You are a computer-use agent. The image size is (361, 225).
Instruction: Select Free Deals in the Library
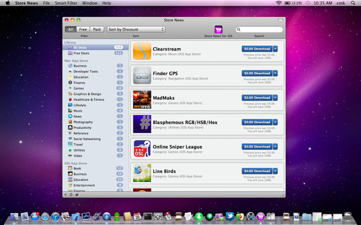click(96, 53)
